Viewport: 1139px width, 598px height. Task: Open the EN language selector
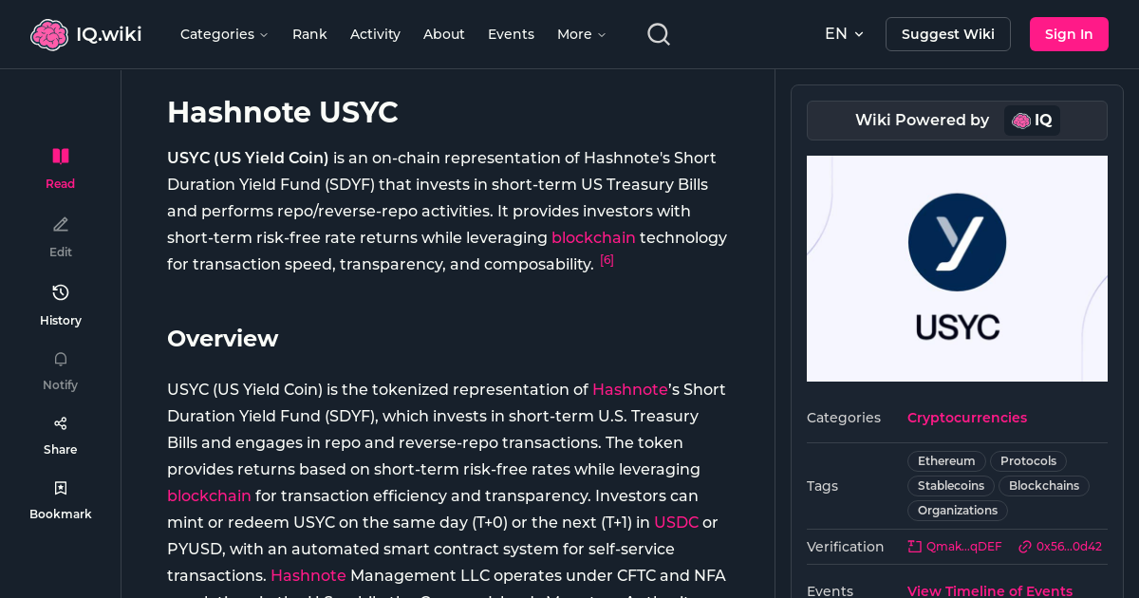(843, 33)
